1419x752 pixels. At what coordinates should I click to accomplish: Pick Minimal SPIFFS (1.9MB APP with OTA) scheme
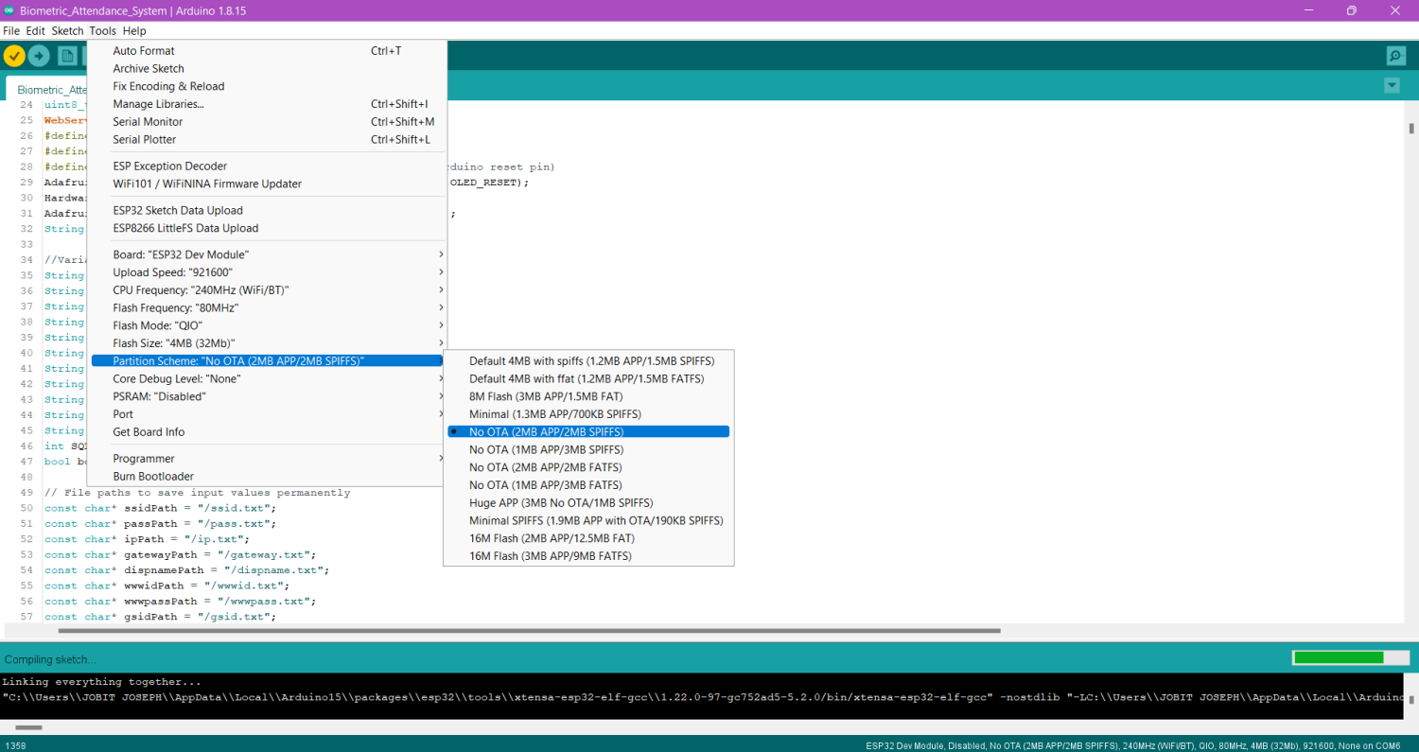pos(596,520)
